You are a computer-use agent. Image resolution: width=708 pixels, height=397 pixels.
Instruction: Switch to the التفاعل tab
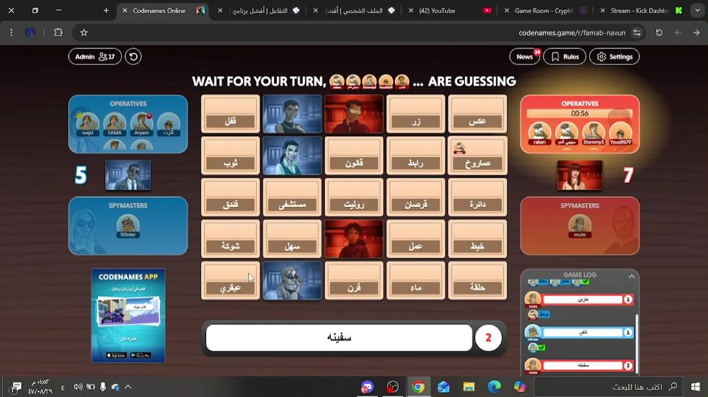[x=260, y=10]
